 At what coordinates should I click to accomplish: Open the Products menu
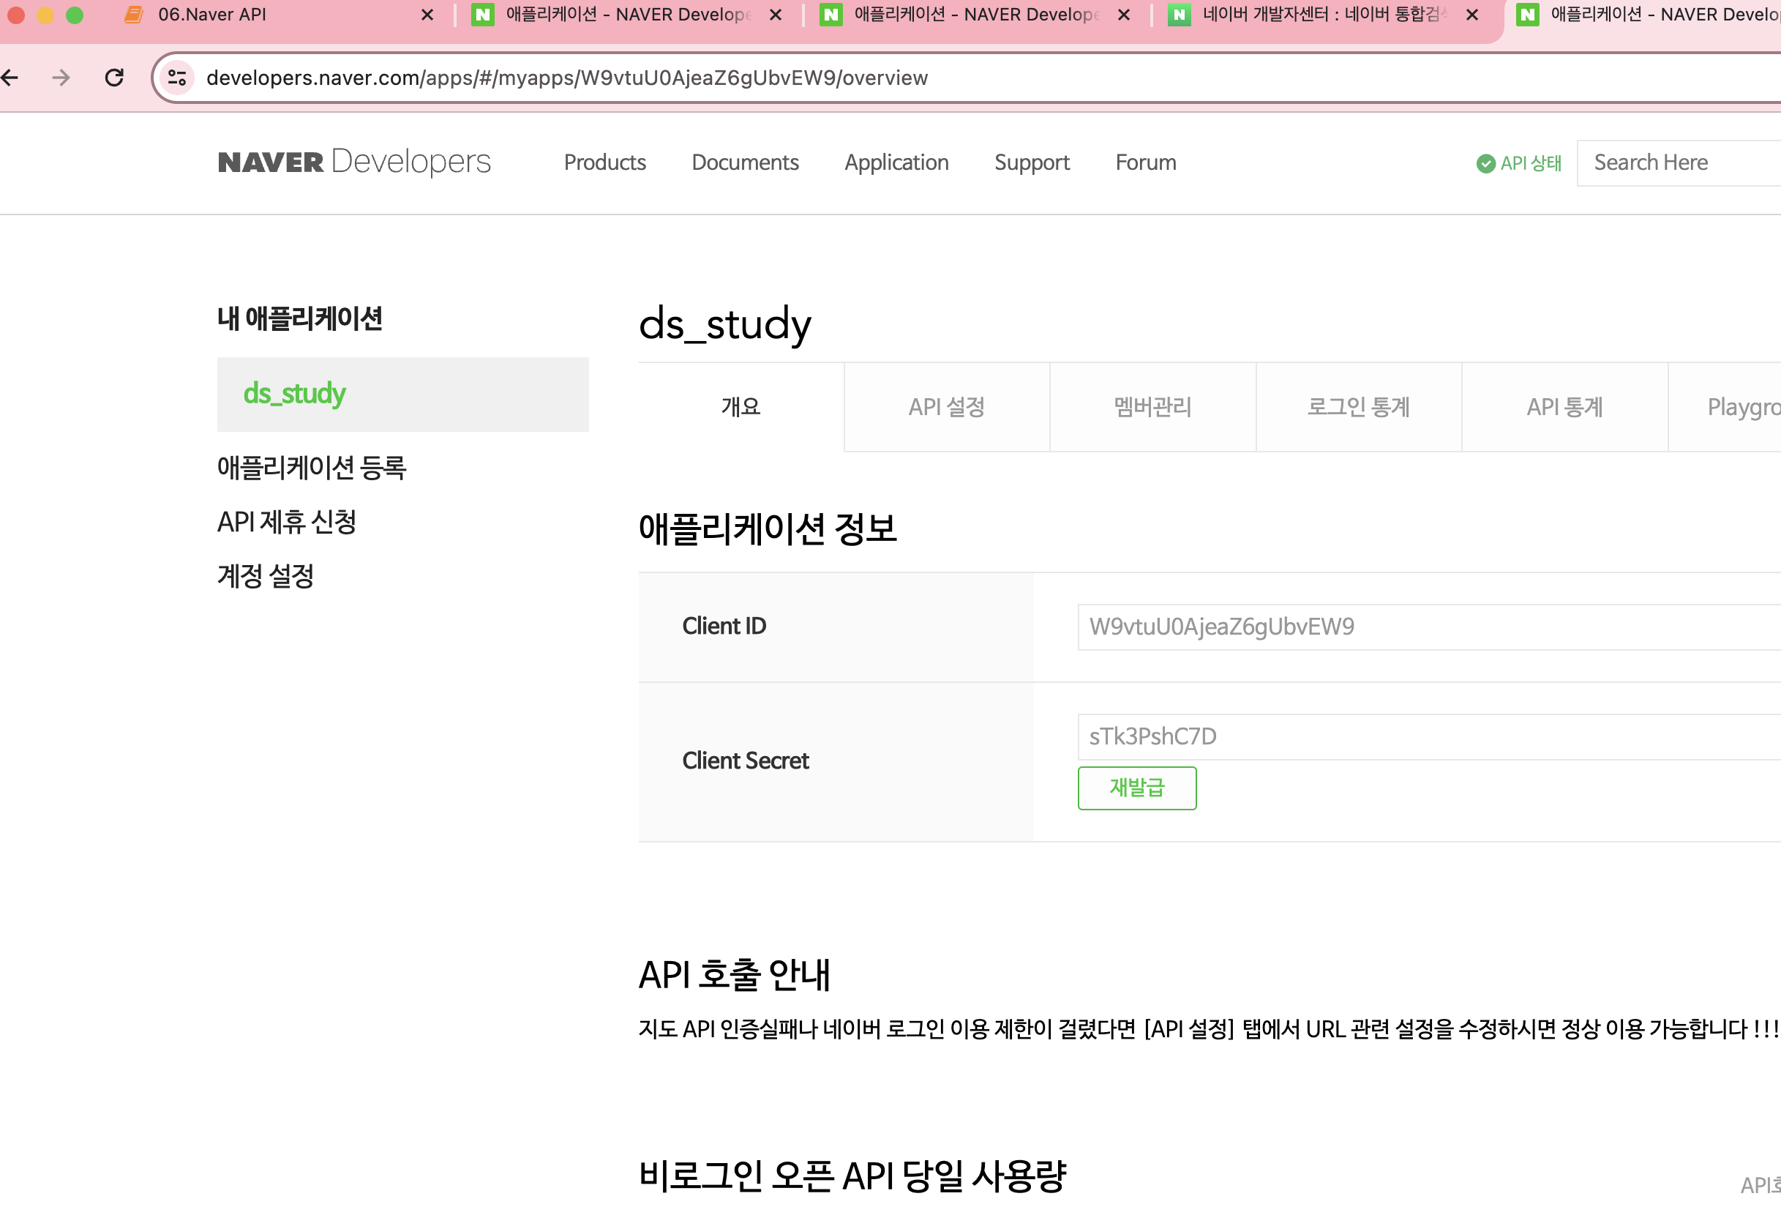604,162
